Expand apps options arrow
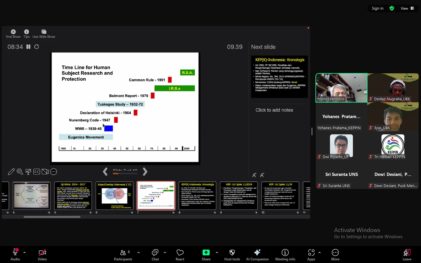421x263 pixels. 320,252
